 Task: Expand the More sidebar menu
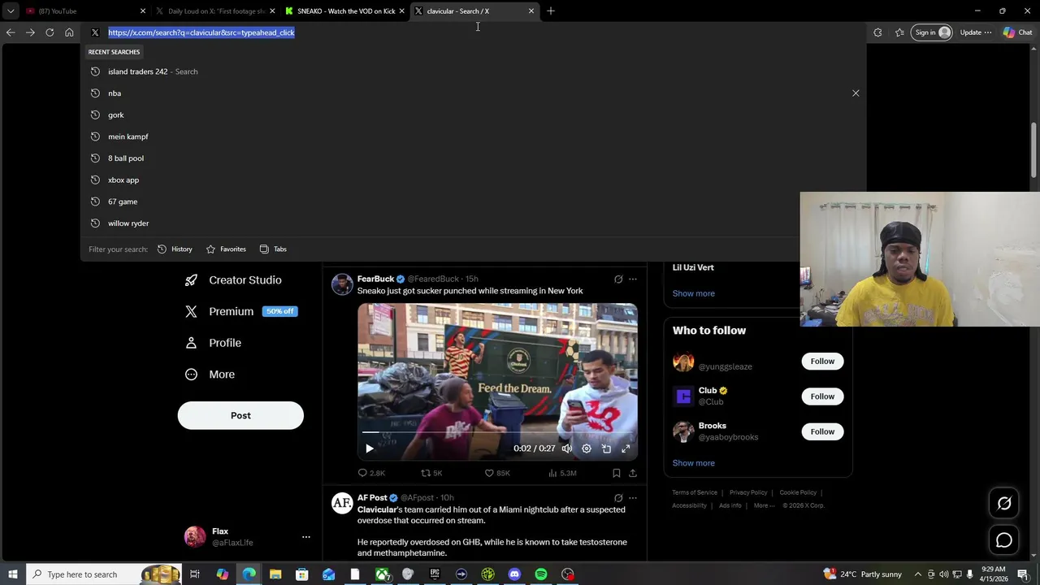point(210,375)
